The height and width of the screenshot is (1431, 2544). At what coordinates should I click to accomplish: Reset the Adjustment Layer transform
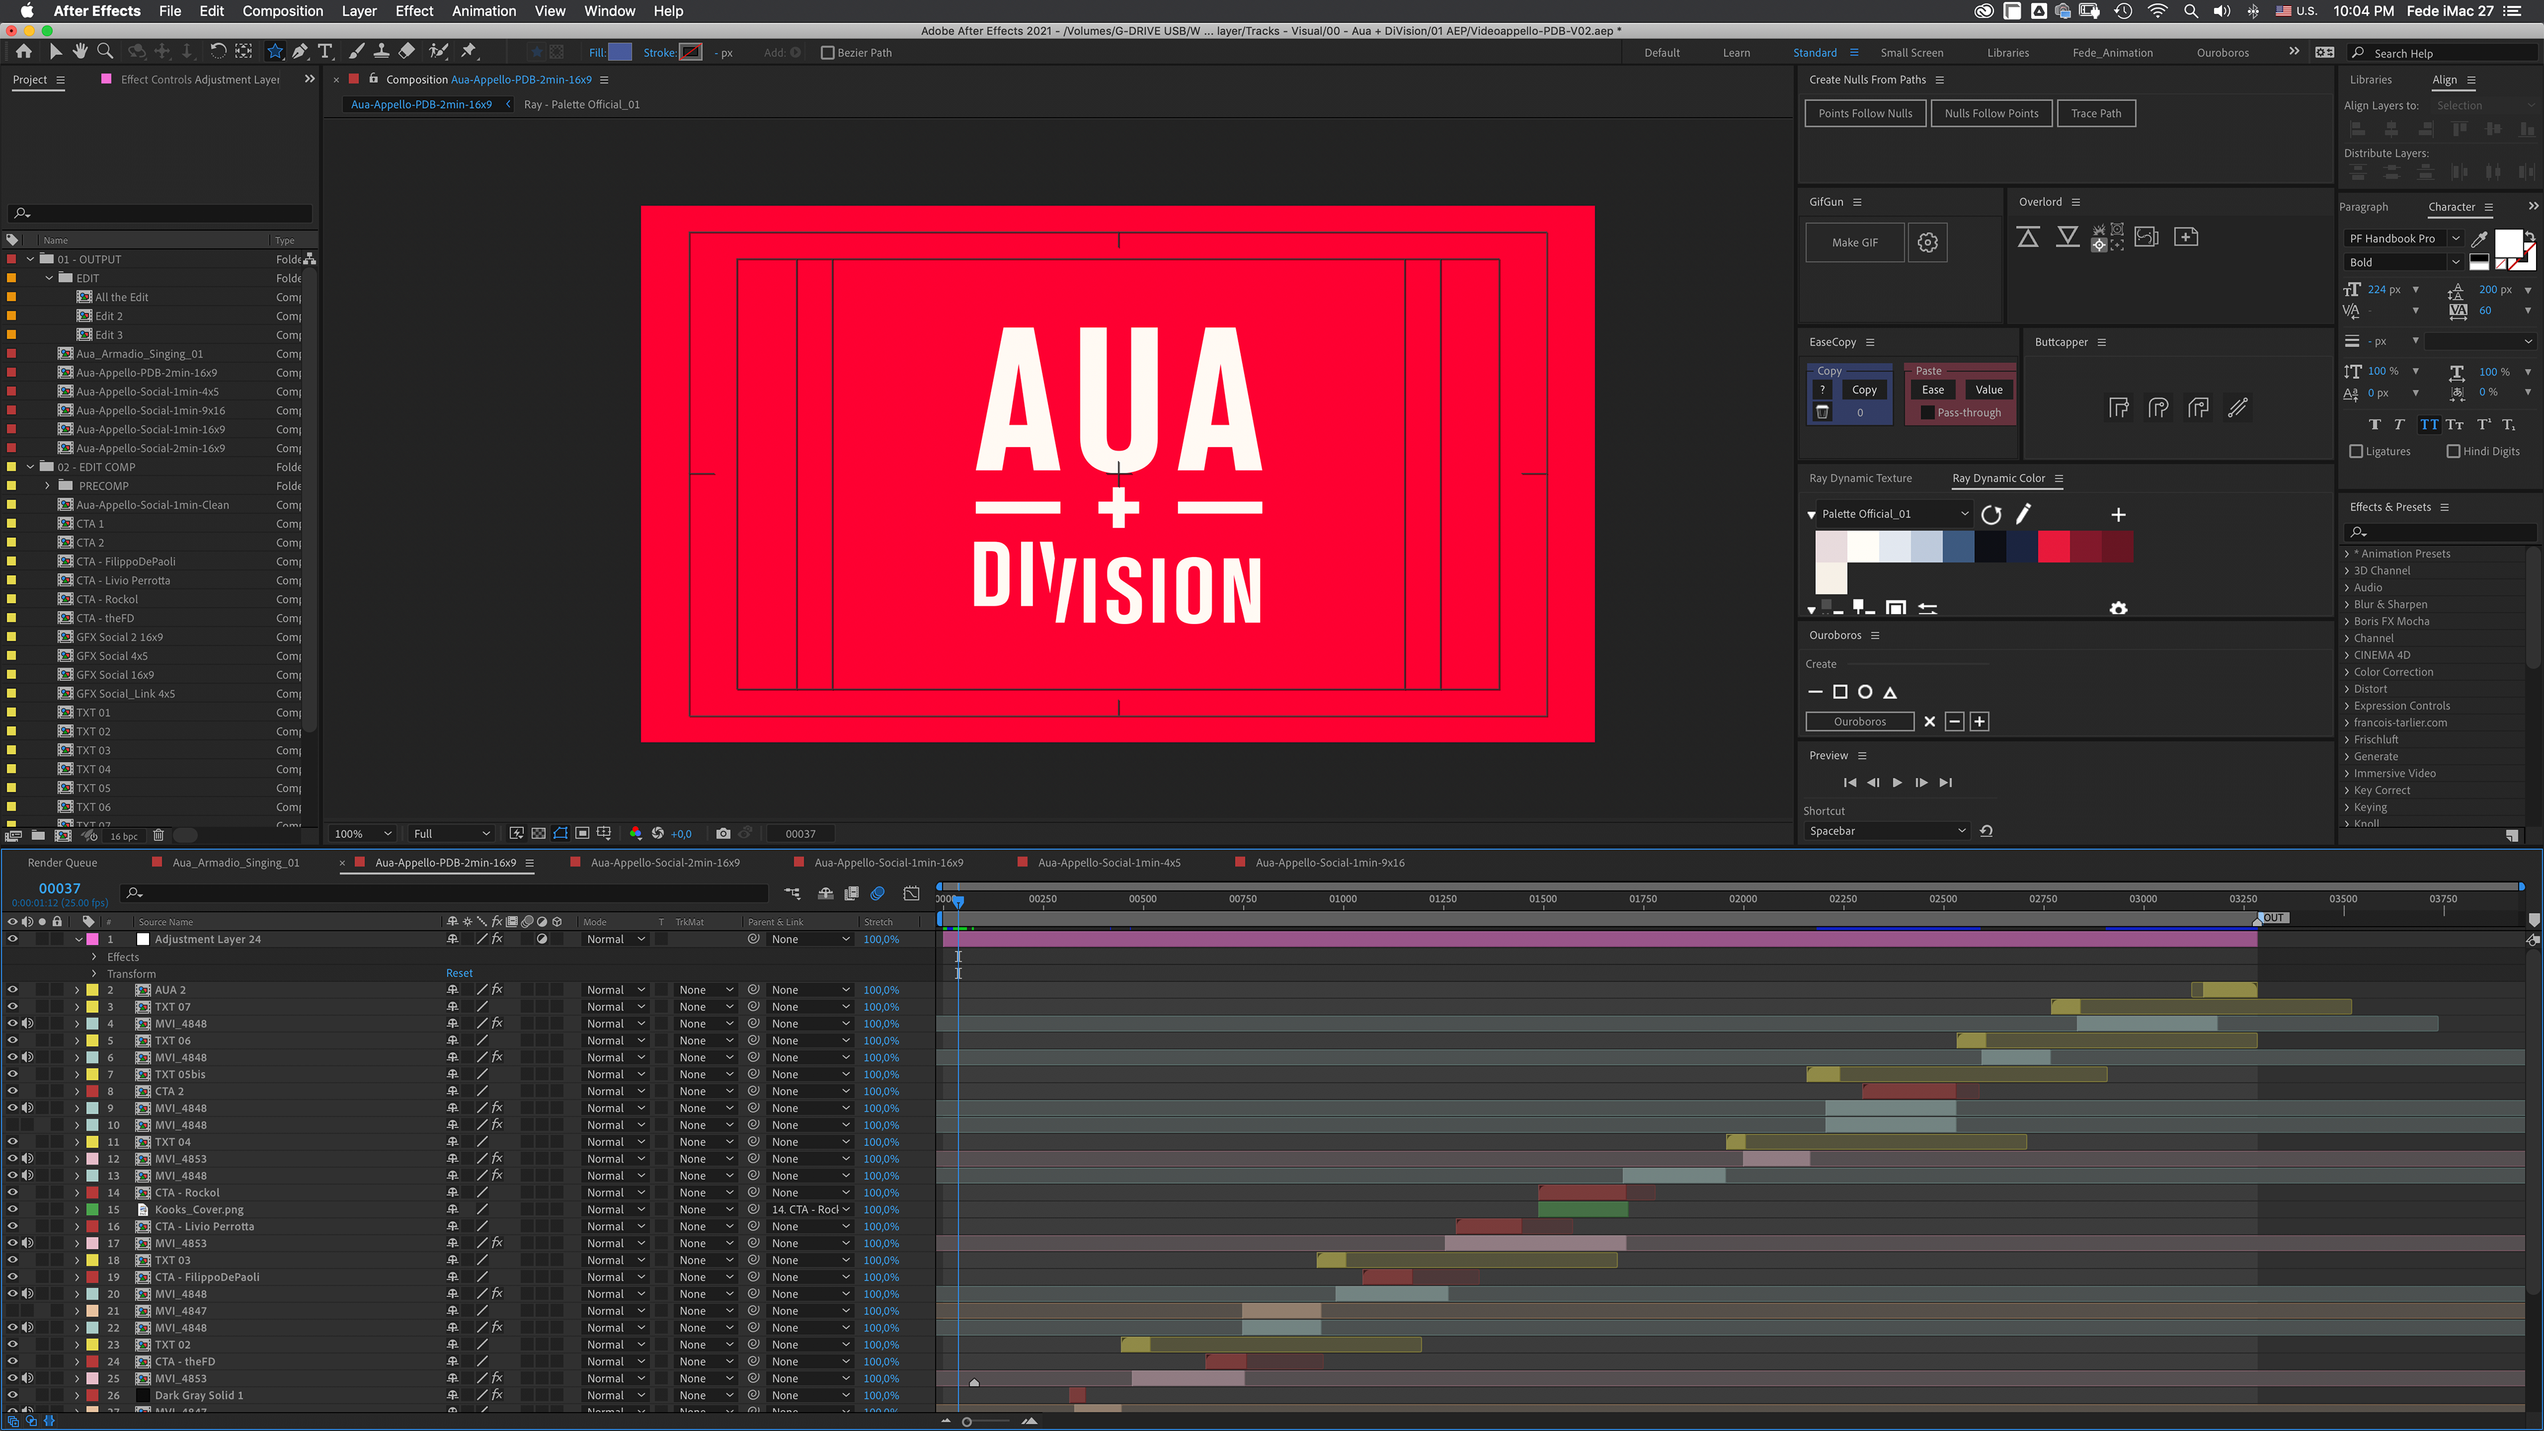click(459, 973)
